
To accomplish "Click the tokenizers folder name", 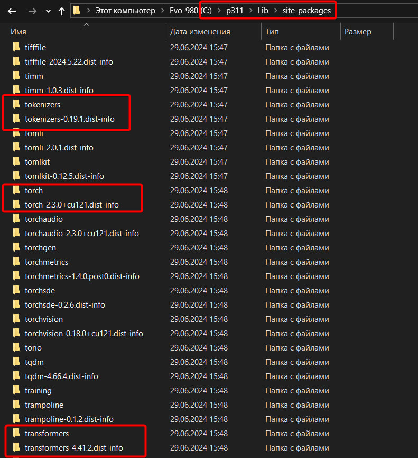I will pyautogui.click(x=43, y=104).
